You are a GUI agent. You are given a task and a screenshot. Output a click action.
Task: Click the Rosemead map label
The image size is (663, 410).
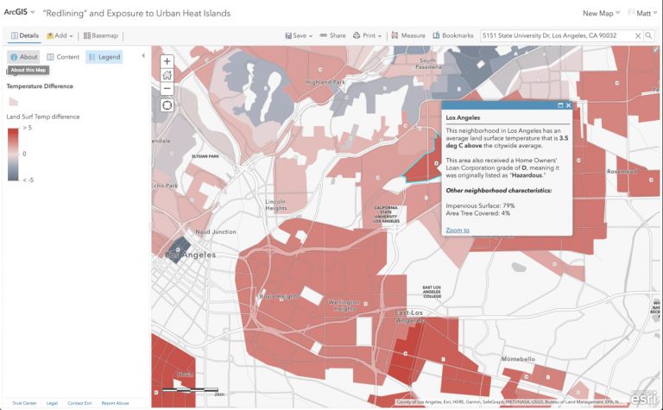pyautogui.click(x=622, y=171)
